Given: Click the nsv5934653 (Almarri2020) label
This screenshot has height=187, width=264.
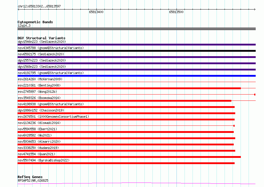Looking at the screenshot, I should [x=39, y=142].
